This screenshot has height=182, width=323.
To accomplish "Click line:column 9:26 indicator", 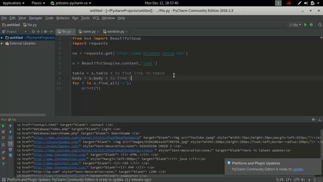I will 280,179.
